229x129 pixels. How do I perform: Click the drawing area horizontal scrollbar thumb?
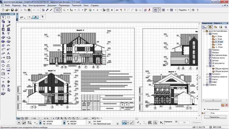click(137, 118)
